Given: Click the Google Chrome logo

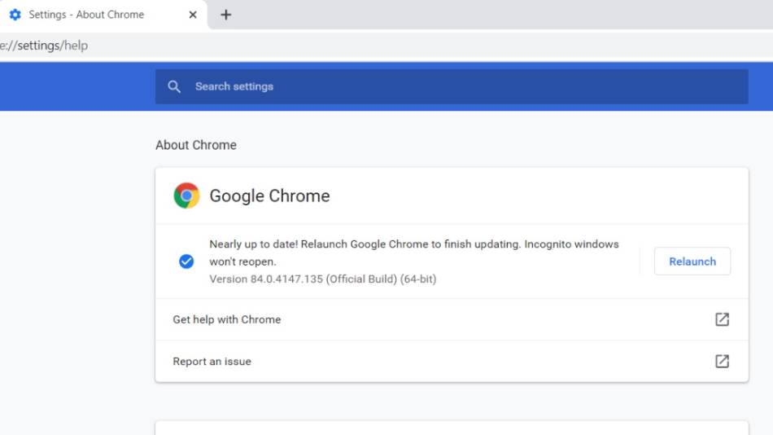Looking at the screenshot, I should click(186, 196).
